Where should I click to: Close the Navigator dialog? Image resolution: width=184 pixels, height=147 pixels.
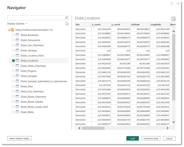178,4
